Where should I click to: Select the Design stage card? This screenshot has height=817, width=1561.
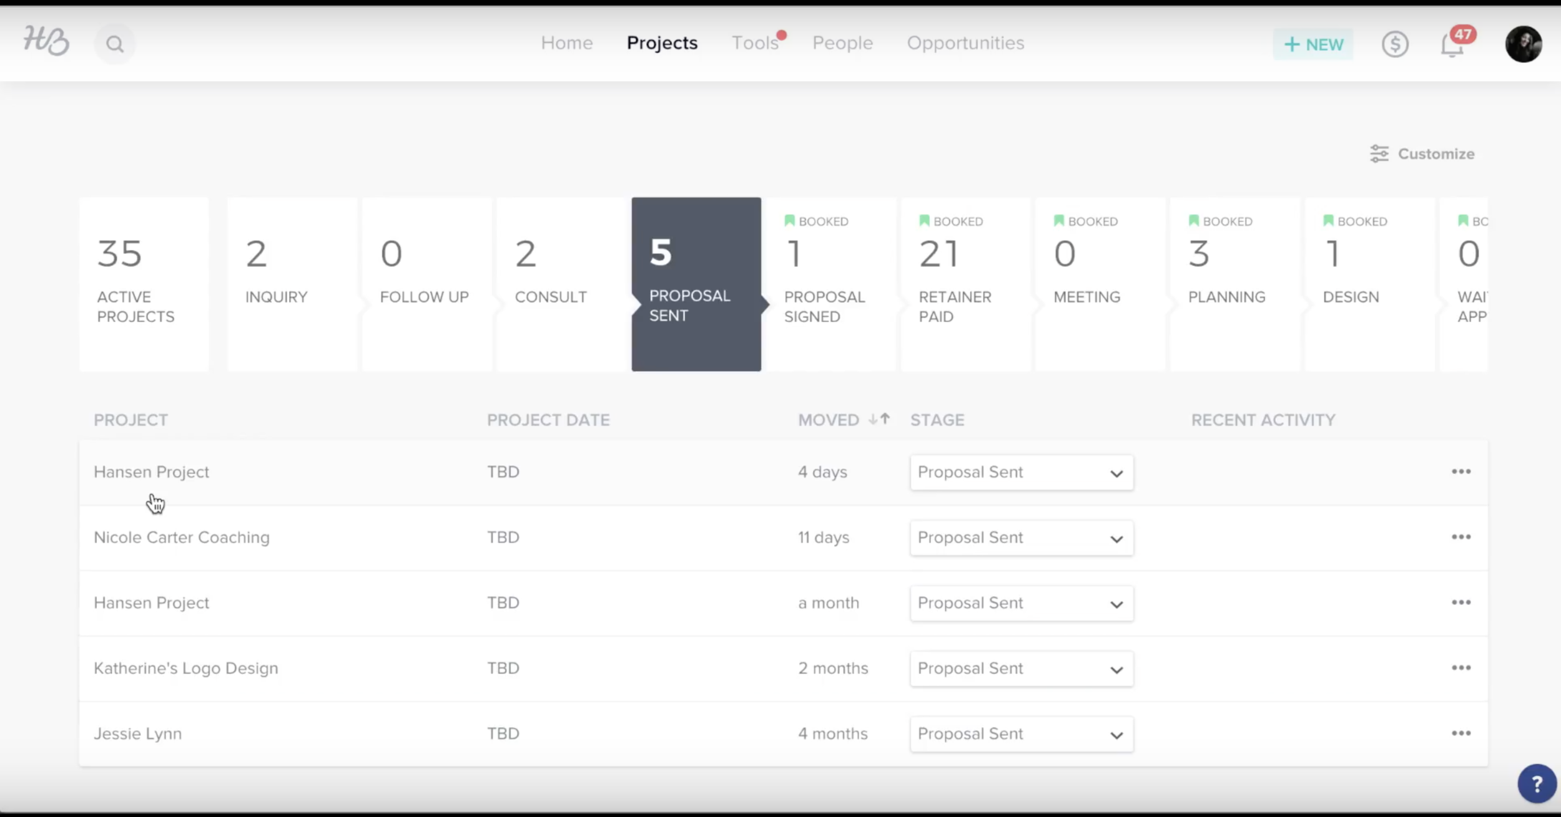point(1371,284)
